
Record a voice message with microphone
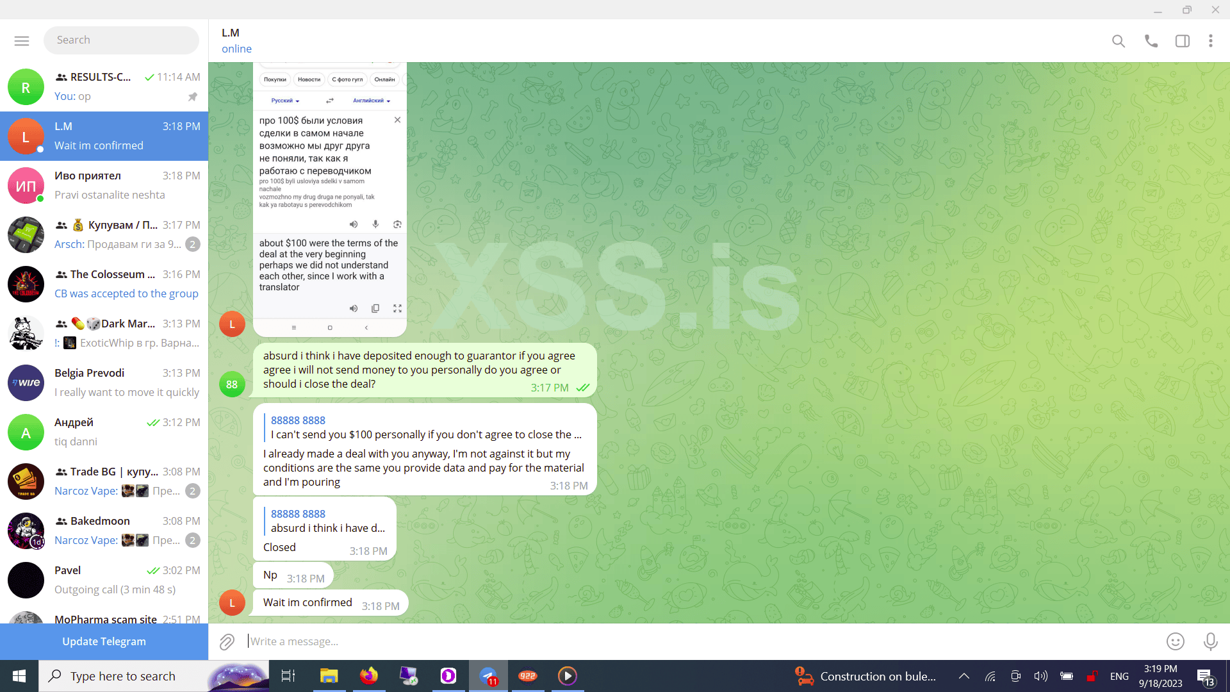point(1210,641)
